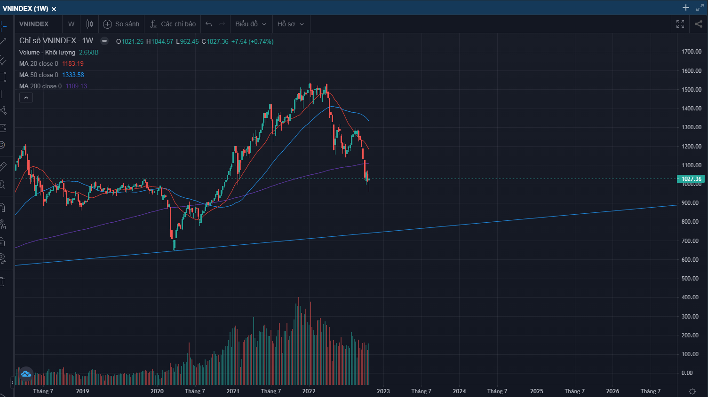708x397 pixels.
Task: Select the text annotation tool
Action: pos(2,94)
